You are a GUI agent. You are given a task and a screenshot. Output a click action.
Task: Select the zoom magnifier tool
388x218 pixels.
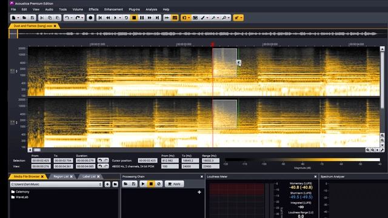click(x=224, y=18)
